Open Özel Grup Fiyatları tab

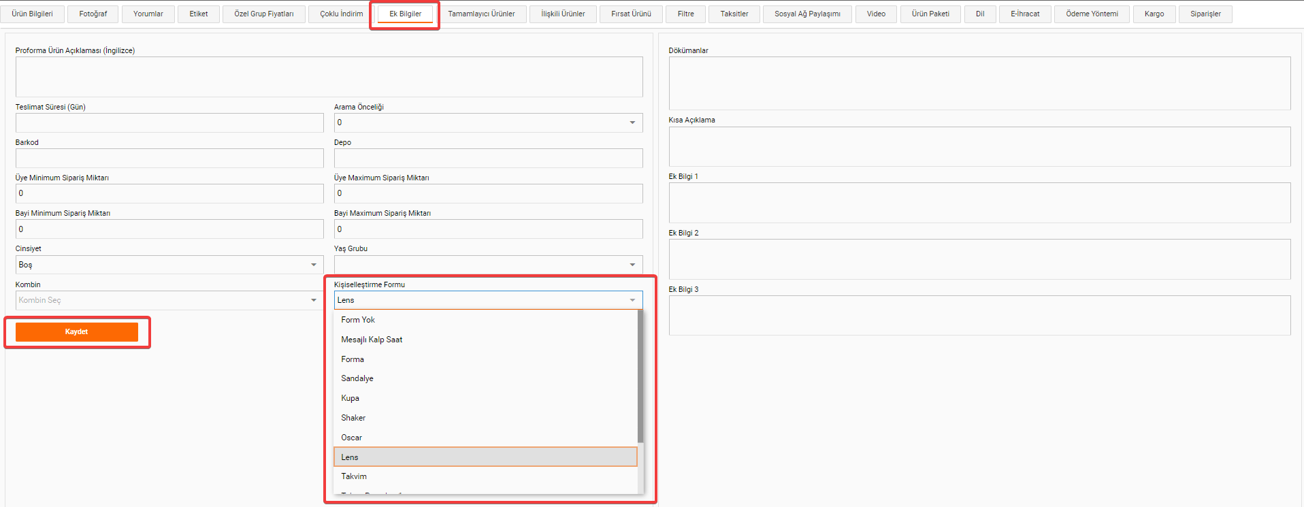pyautogui.click(x=264, y=14)
